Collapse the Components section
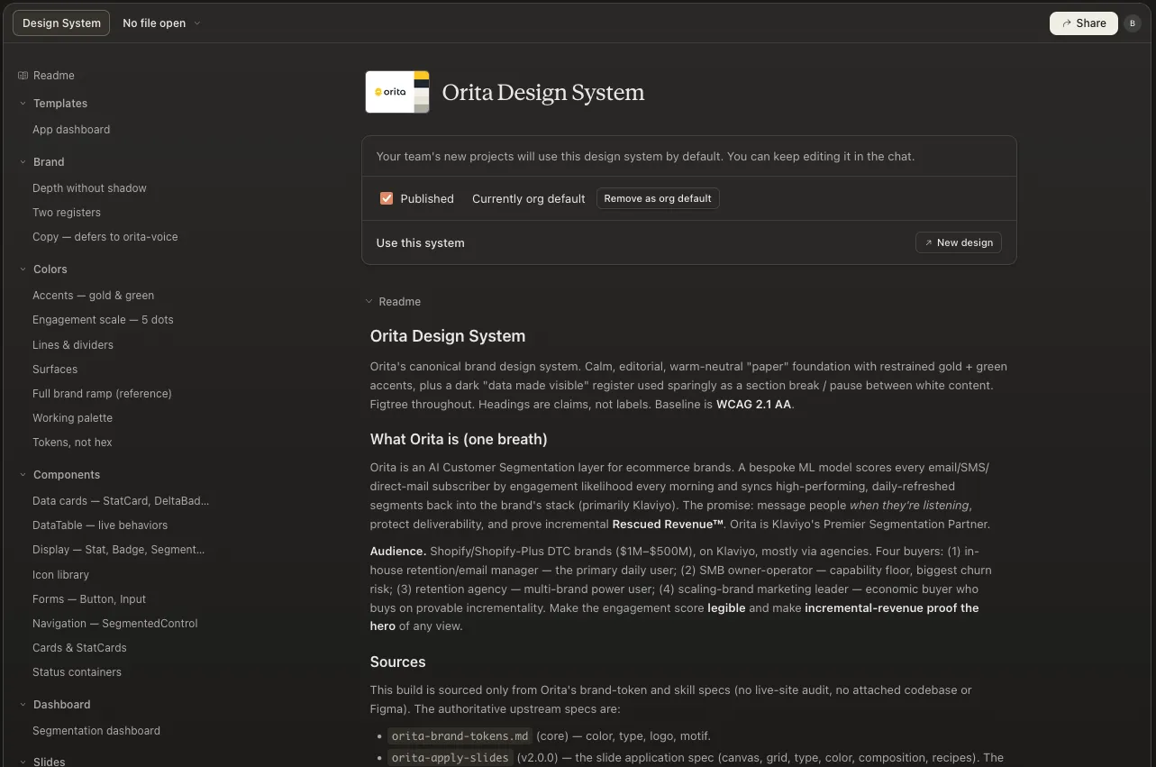The image size is (1156, 767). point(23,475)
